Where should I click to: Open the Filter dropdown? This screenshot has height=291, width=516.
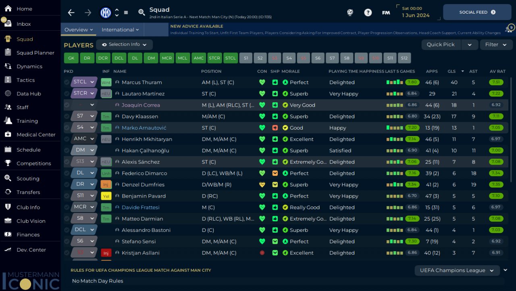496,45
